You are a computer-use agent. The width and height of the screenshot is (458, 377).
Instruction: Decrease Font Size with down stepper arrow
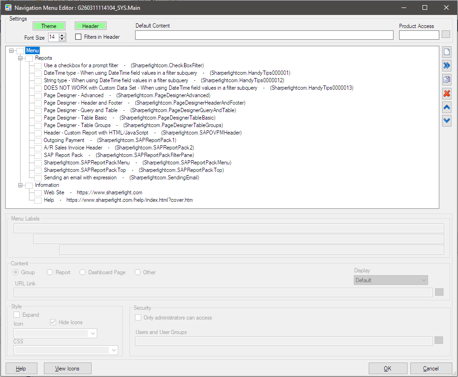[62, 39]
